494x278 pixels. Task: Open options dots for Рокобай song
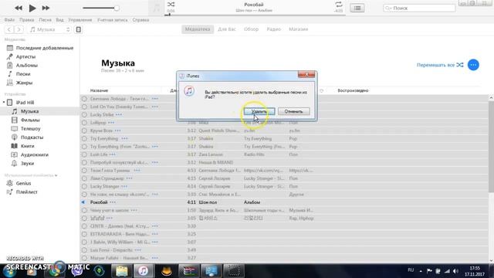click(113, 202)
